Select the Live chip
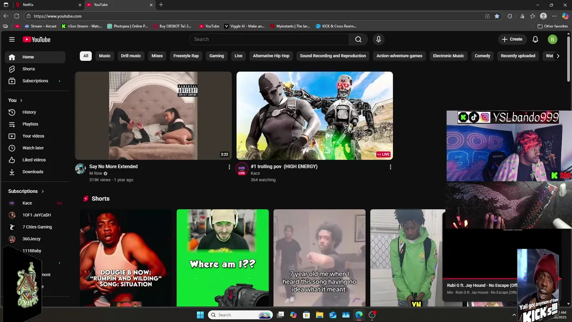Screen dimensions: 572x322 click(x=239, y=56)
